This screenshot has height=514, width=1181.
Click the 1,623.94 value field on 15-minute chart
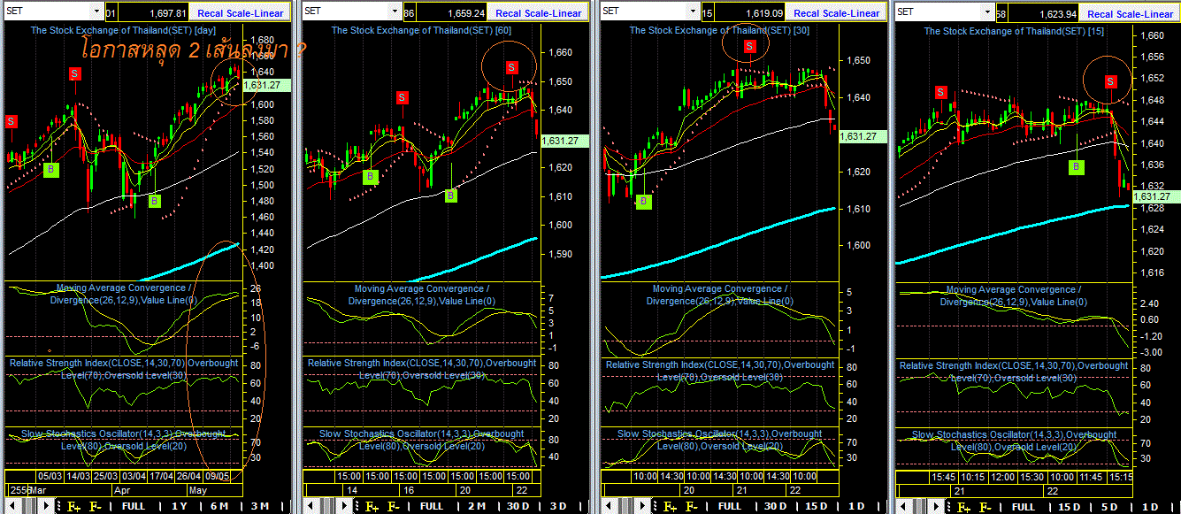coord(1045,13)
